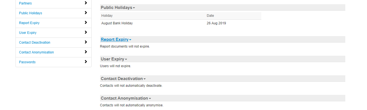Click the chevron arrow beside Partners
The image size is (367, 110).
[86, 3]
